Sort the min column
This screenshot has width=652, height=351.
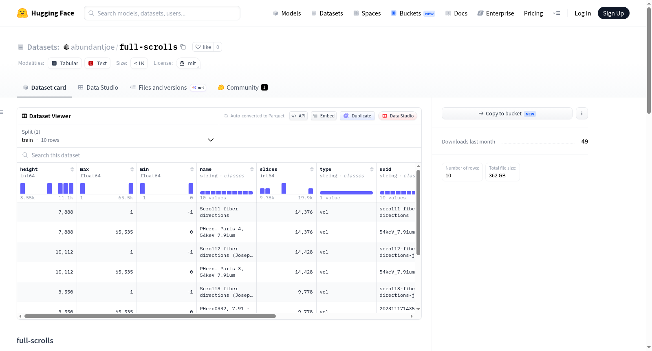click(192, 169)
